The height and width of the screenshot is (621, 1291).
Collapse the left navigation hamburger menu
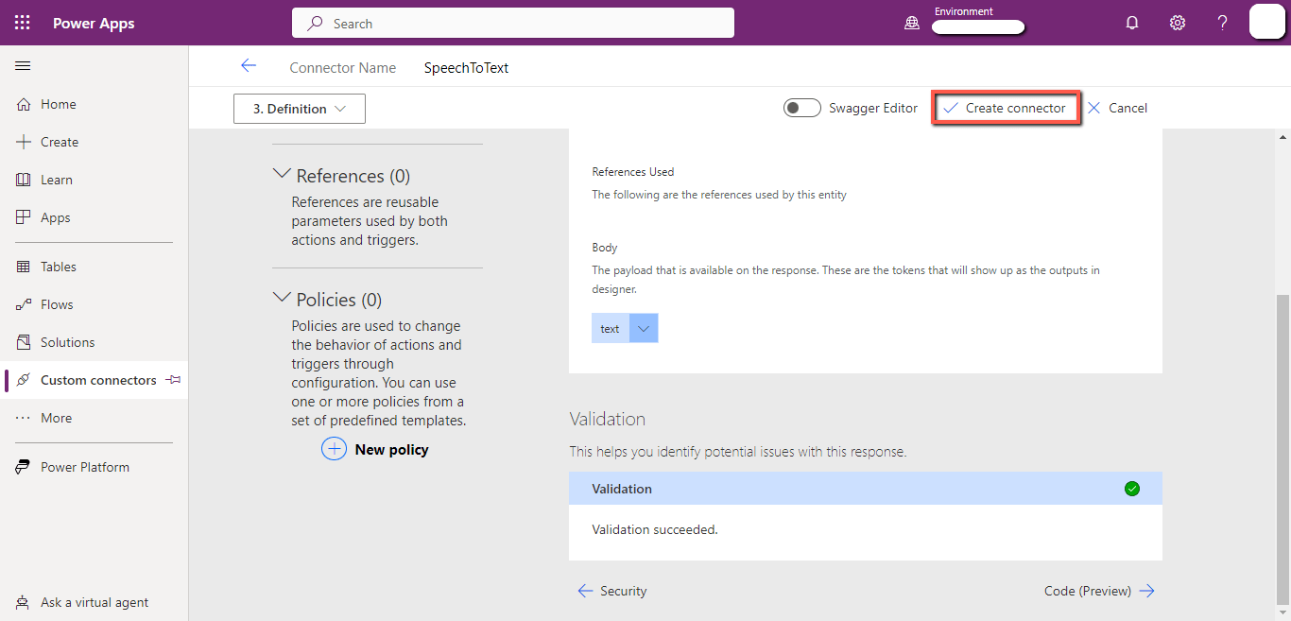pos(23,65)
